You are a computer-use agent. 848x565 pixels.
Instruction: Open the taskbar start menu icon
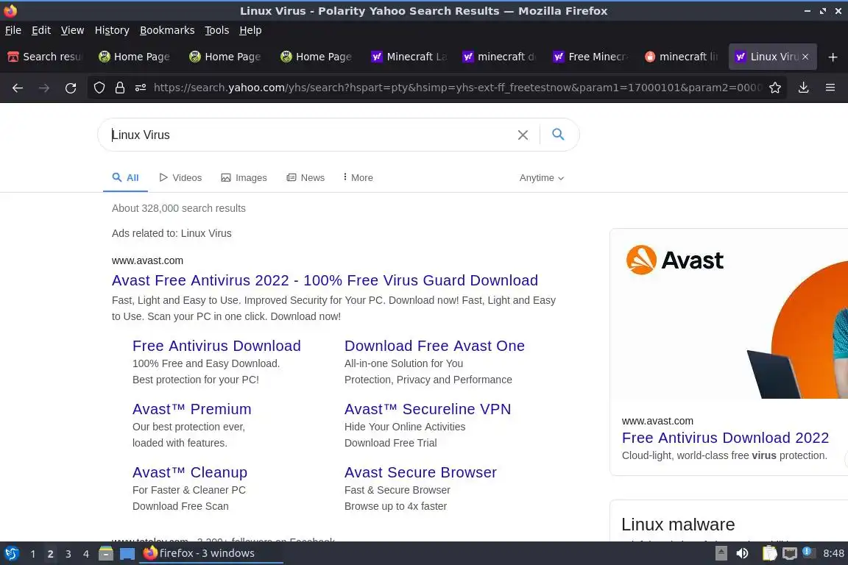(x=11, y=554)
